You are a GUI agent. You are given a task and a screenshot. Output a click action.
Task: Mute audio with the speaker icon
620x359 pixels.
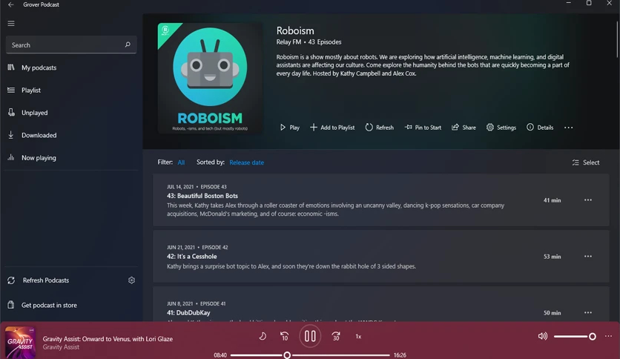[x=543, y=337]
